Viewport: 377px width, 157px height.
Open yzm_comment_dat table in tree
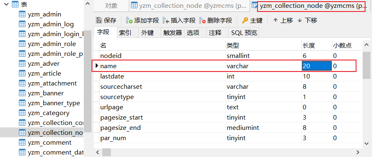click(x=55, y=152)
